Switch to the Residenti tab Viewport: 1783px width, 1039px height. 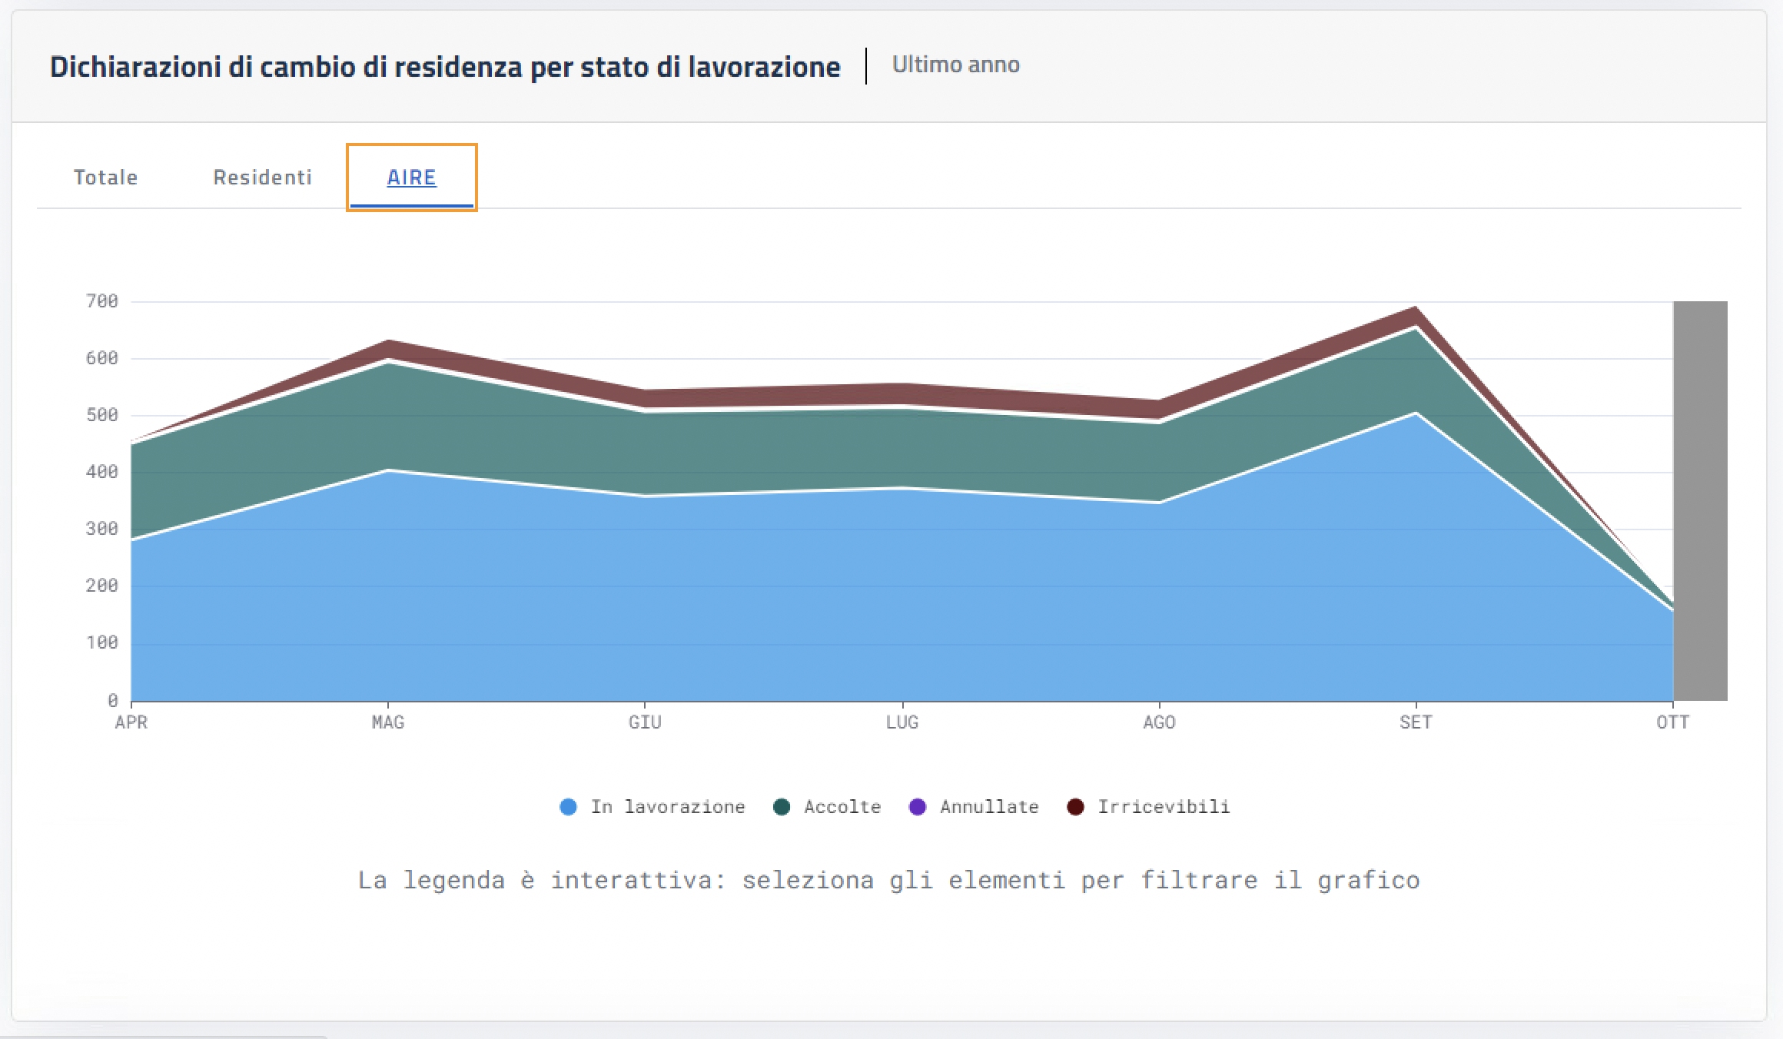pyautogui.click(x=262, y=177)
